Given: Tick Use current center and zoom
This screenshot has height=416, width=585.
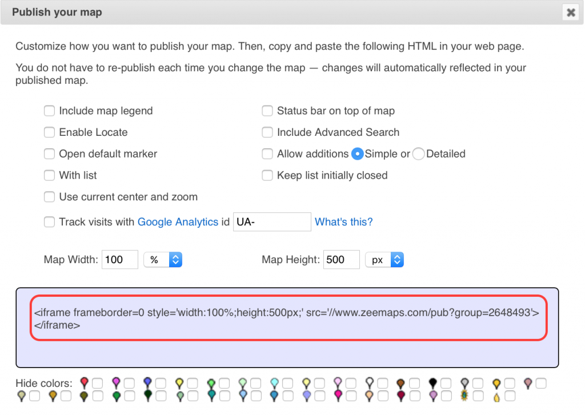Looking at the screenshot, I should point(50,197).
